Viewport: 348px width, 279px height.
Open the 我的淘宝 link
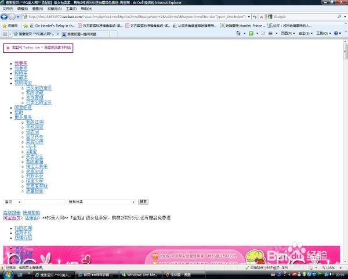click(23, 83)
